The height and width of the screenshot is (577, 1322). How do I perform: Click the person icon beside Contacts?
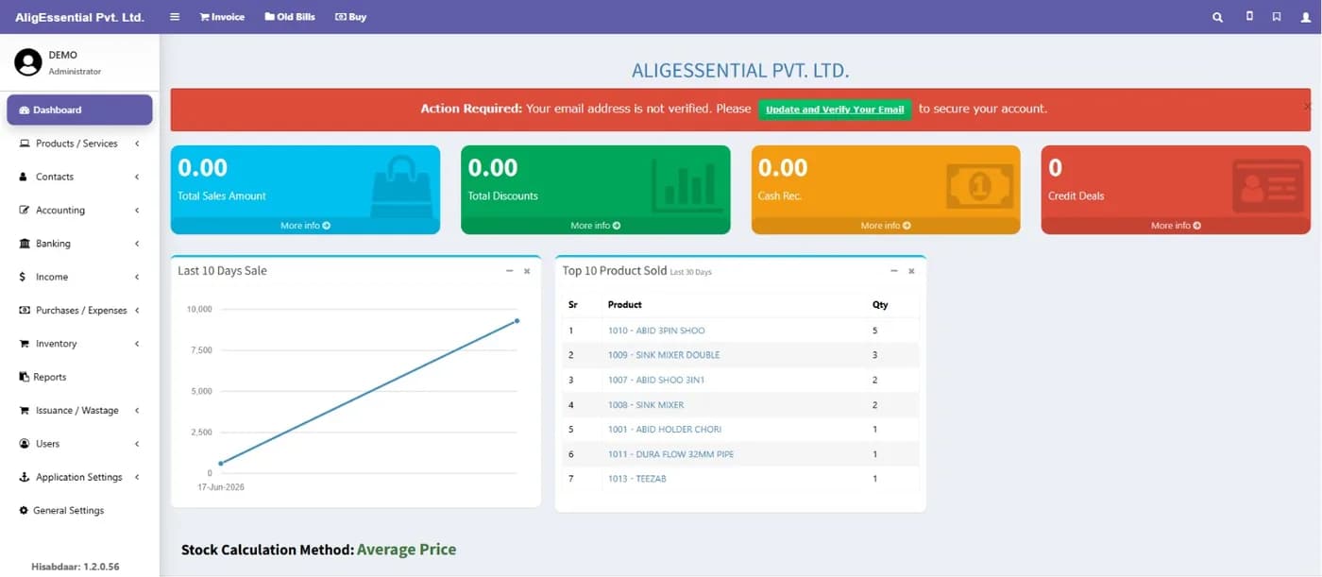[x=24, y=177]
